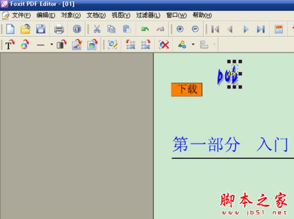Image resolution: width=294 pixels, height=219 pixels.
Task: Save the document with the floppy disk icon
Action: point(41,29)
